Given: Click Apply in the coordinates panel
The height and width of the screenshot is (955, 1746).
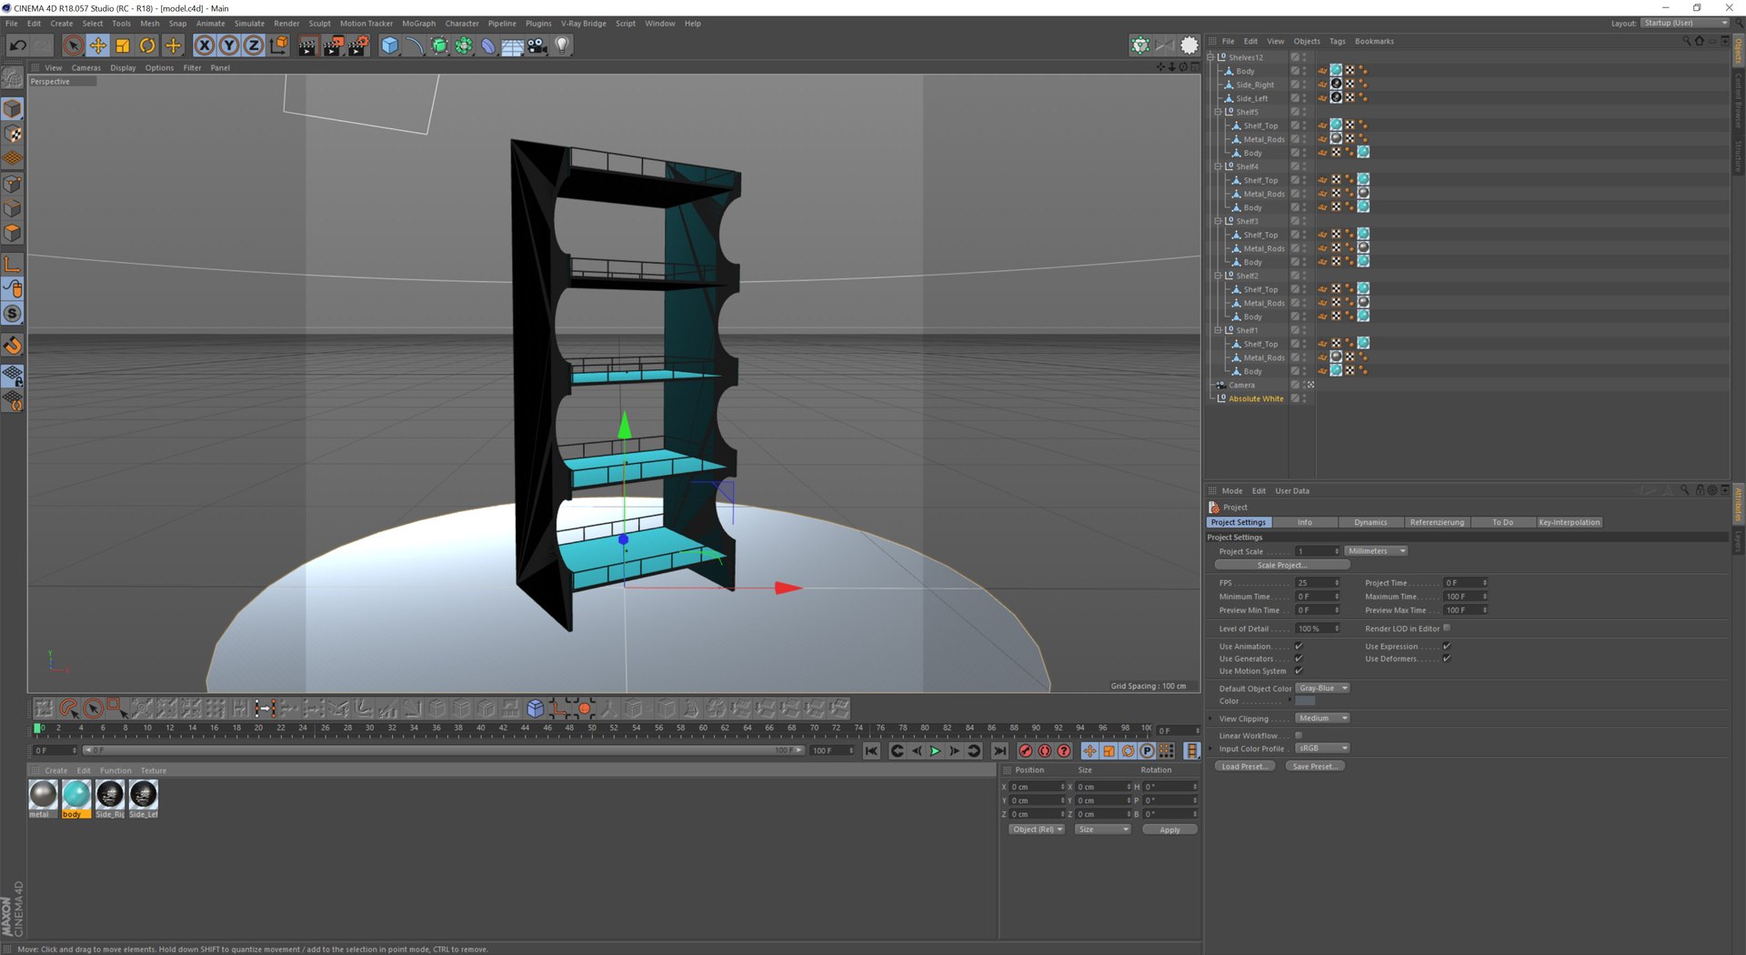Looking at the screenshot, I should (x=1169, y=829).
